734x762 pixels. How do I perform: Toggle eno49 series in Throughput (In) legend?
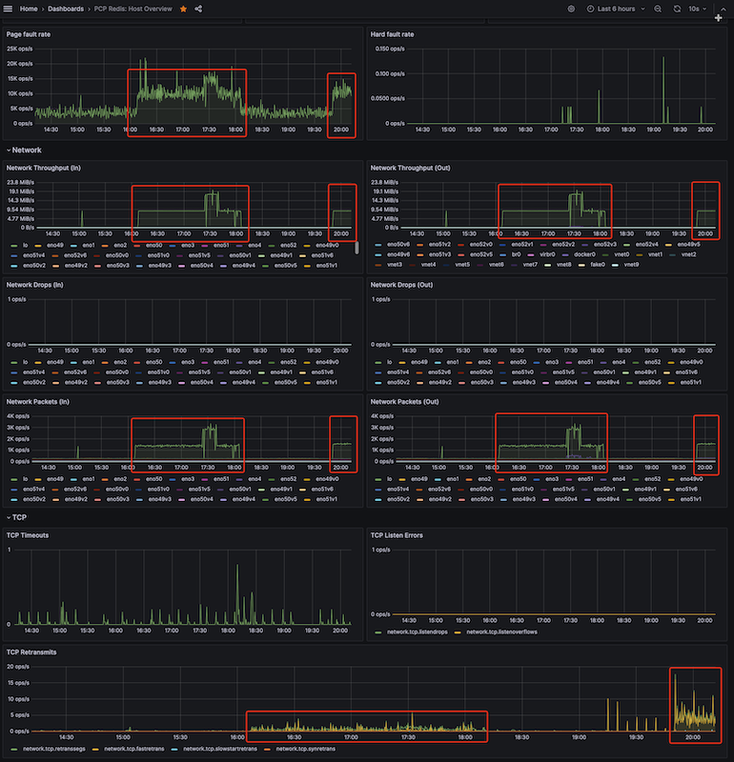point(55,246)
